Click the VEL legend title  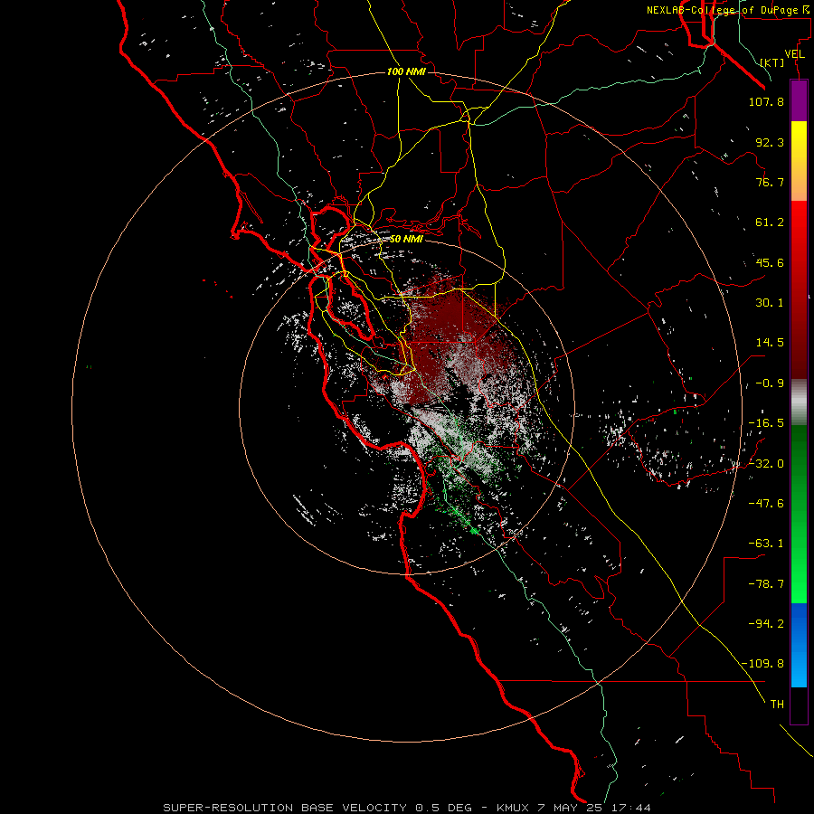794,54
